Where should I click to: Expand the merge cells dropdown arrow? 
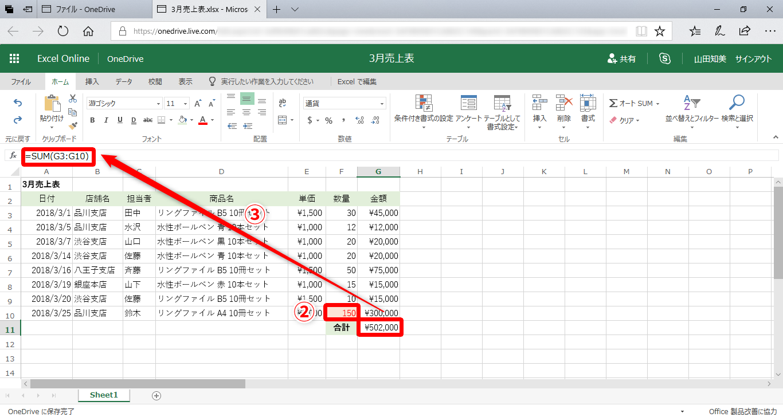coord(291,120)
